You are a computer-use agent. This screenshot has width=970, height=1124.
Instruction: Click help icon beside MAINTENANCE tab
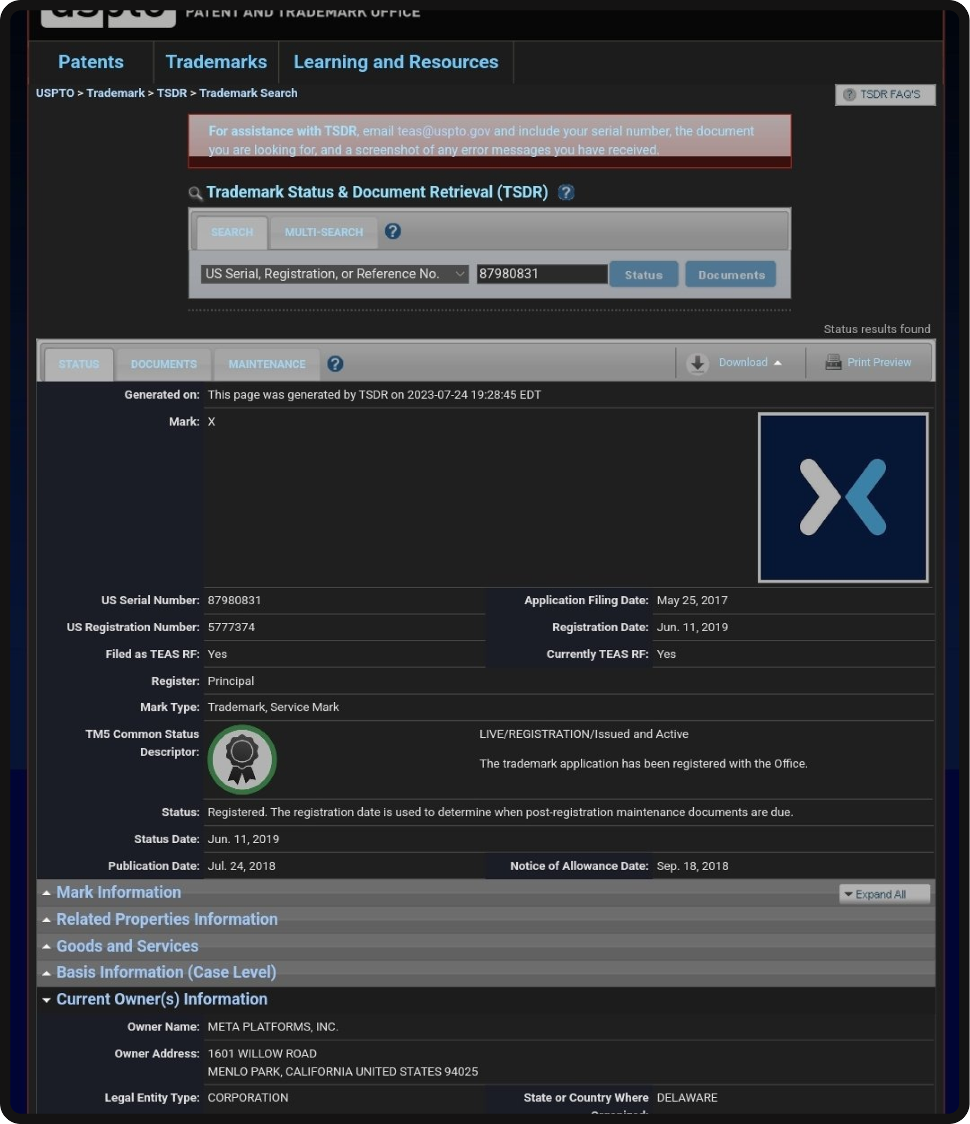click(335, 364)
